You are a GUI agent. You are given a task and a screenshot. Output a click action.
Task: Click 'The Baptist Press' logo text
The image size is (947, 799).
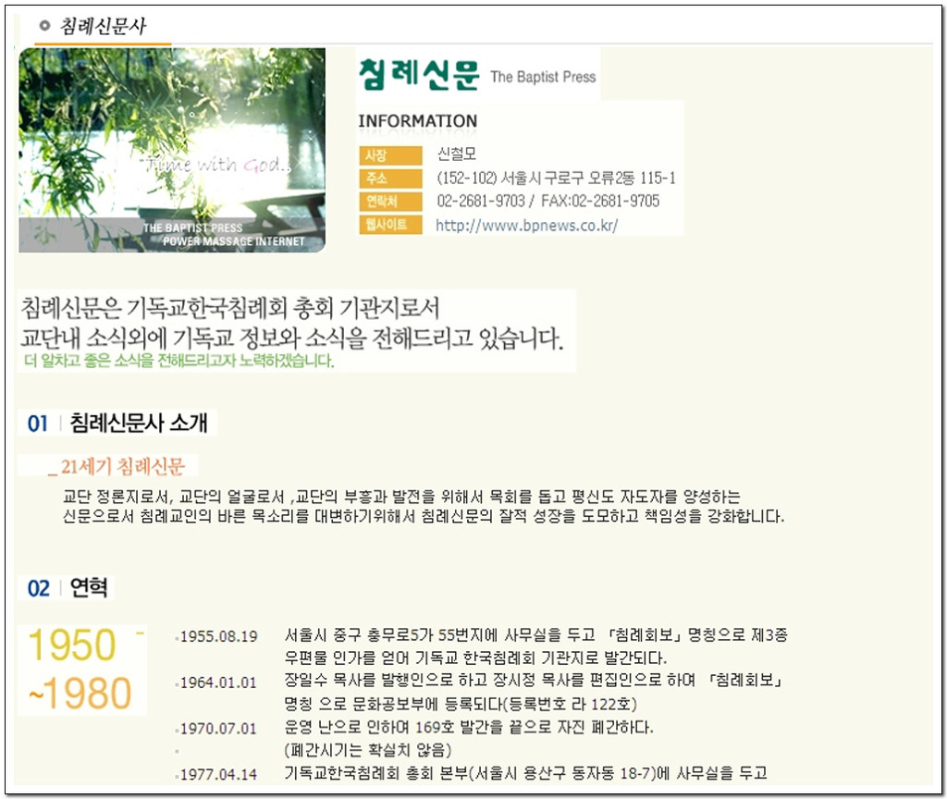[x=543, y=77]
